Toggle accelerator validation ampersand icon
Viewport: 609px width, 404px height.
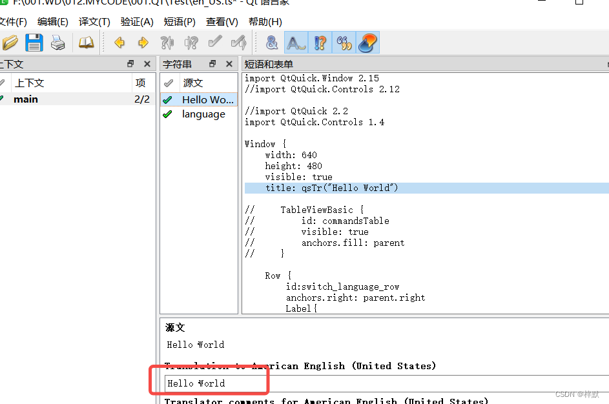coord(272,43)
